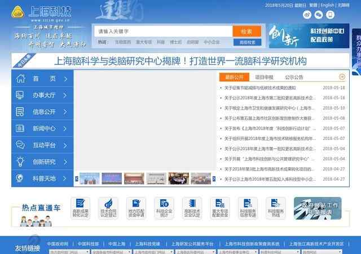
Task: Open 高新技术企业认定 hotspot icon
Action: (x=192, y=208)
